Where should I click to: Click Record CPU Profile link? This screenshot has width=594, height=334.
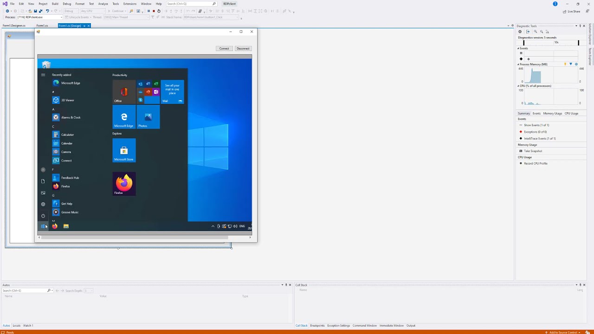pos(536,163)
